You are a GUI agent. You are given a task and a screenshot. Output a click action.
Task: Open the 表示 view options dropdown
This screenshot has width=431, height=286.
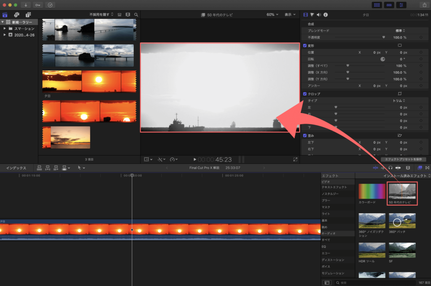(x=290, y=15)
